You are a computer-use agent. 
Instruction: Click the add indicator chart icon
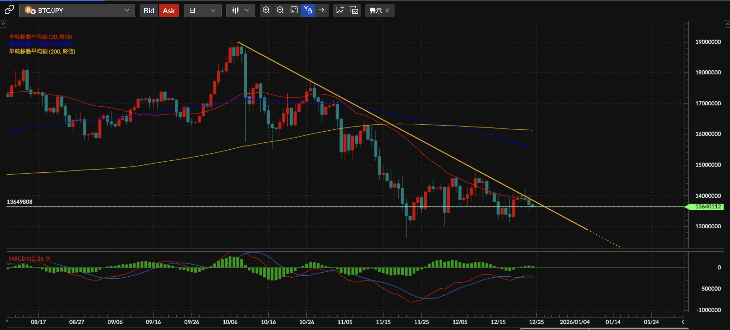(x=340, y=10)
